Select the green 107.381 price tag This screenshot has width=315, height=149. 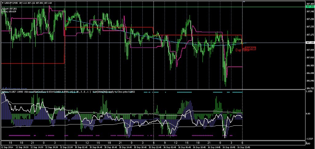tap(309, 6)
